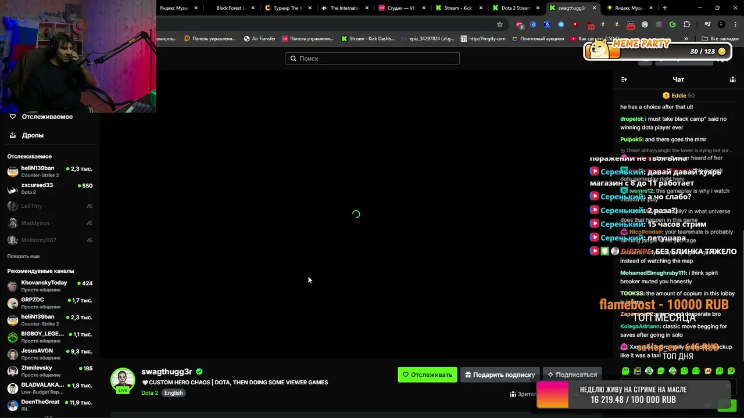Expand the bookmarks overflow chevron

click(686, 39)
